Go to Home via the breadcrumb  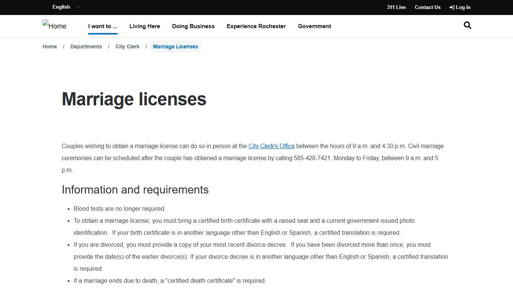click(x=50, y=46)
